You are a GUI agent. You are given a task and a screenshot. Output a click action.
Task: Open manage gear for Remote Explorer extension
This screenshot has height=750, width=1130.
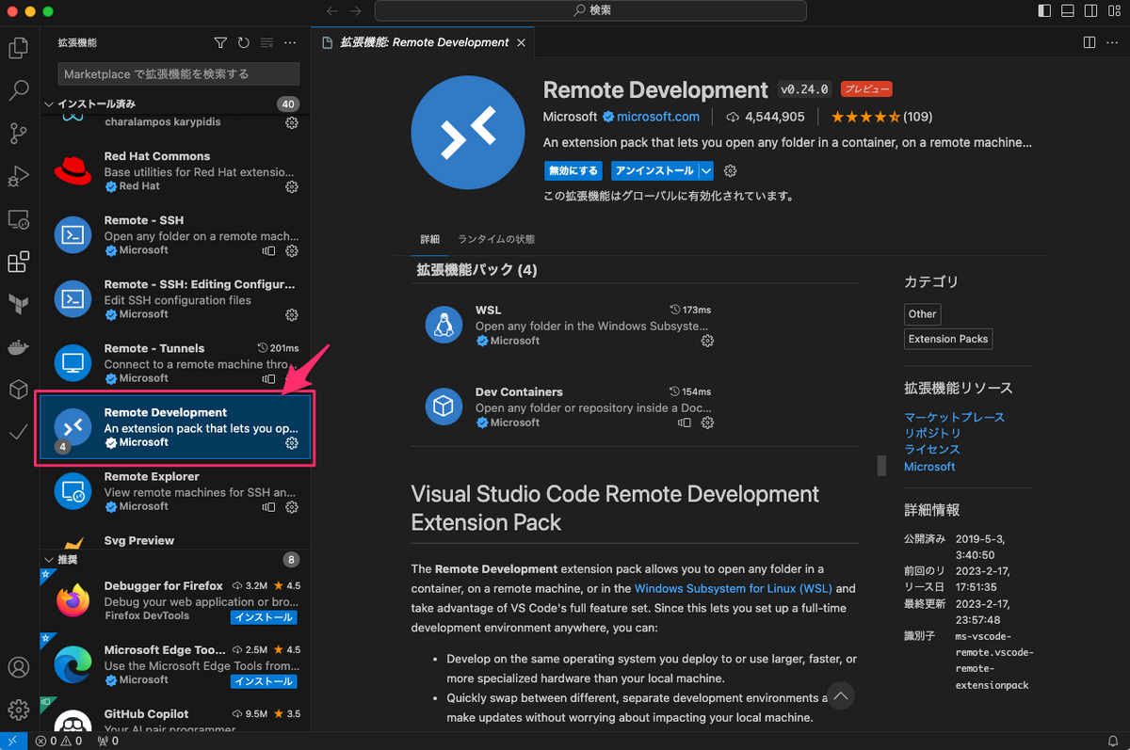[292, 506]
